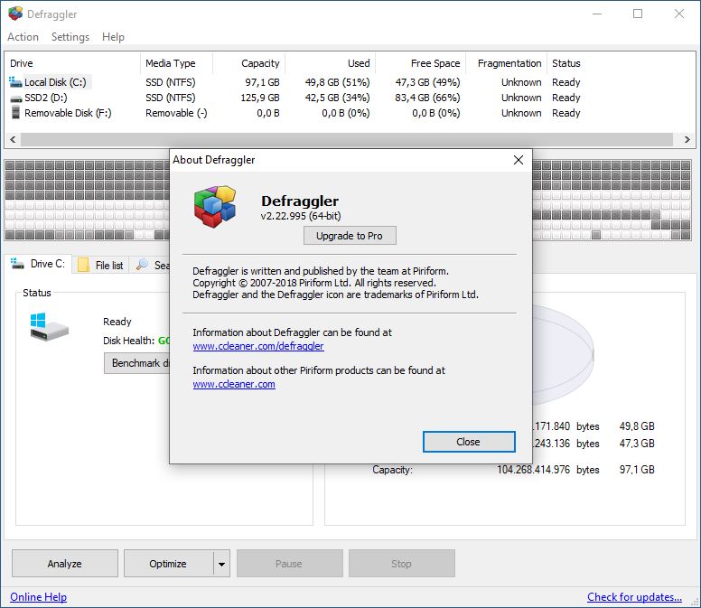Open the www.ccleaner.com link
The height and width of the screenshot is (608, 701).
(234, 384)
